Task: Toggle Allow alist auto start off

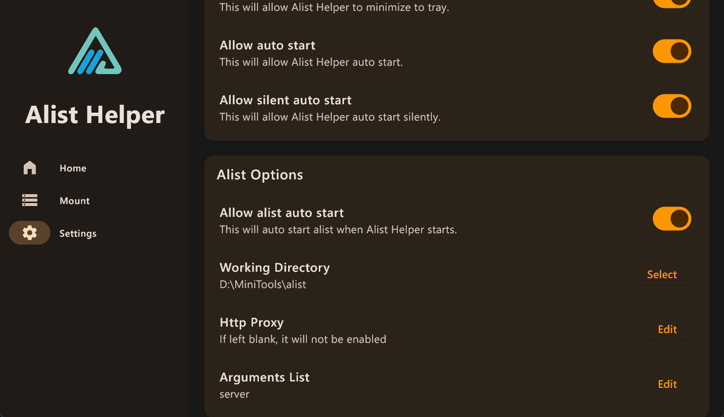Action: (672, 218)
